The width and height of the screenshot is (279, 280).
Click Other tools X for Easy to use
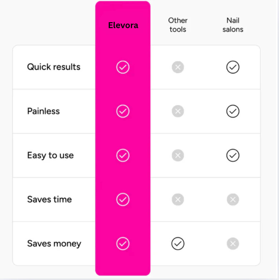178,155
